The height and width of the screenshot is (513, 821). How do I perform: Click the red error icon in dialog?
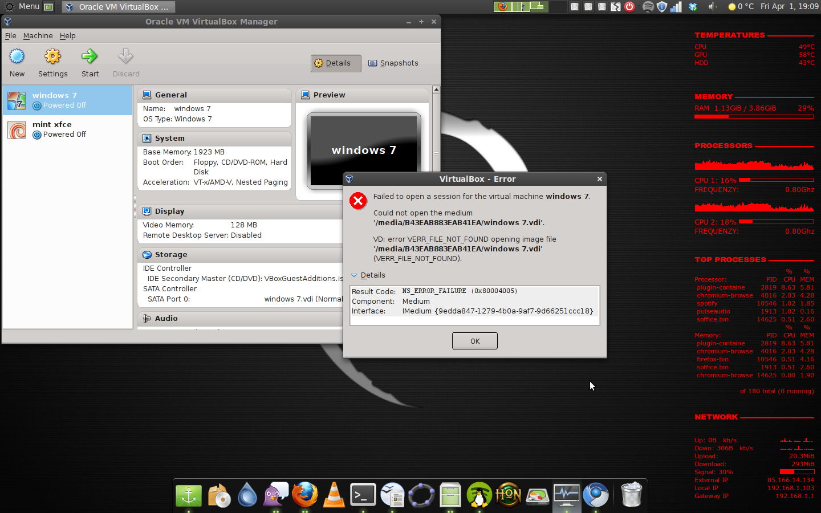coord(358,201)
